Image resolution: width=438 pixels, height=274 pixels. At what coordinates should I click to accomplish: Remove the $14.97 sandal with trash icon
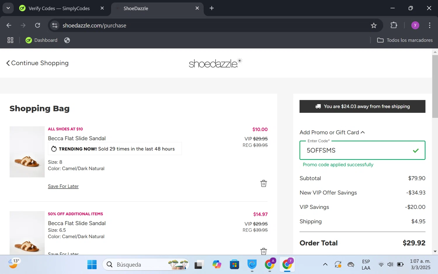pyautogui.click(x=264, y=251)
